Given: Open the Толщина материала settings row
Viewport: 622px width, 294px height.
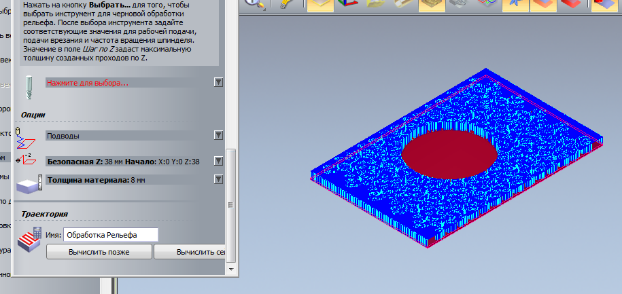Looking at the screenshot, I should click(129, 180).
